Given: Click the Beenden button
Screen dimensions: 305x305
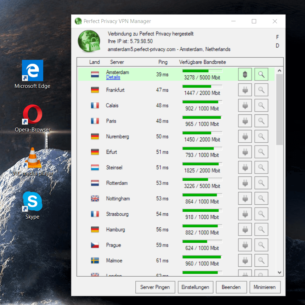Looking at the screenshot, I should point(231,287).
